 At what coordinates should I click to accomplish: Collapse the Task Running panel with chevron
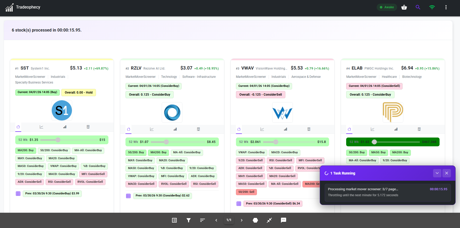coord(437,173)
